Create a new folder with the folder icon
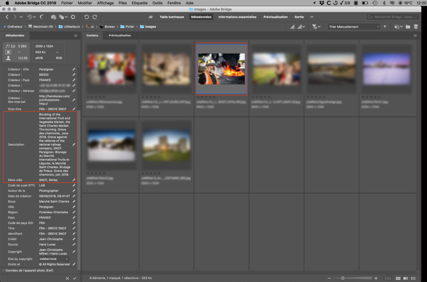 (407, 26)
